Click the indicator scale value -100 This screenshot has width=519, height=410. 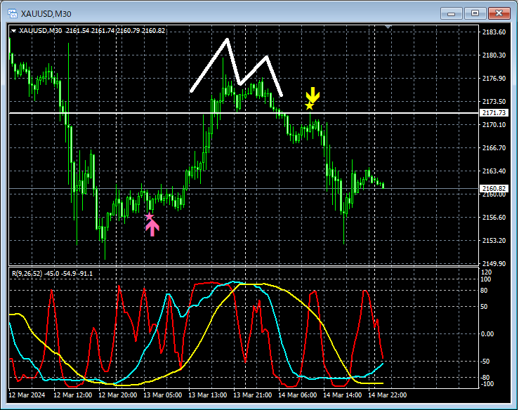(x=487, y=384)
